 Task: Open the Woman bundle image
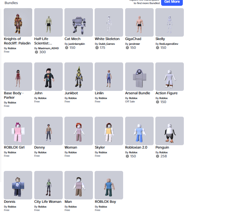(x=79, y=131)
